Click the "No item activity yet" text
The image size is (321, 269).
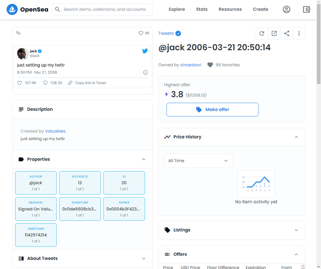256,202
